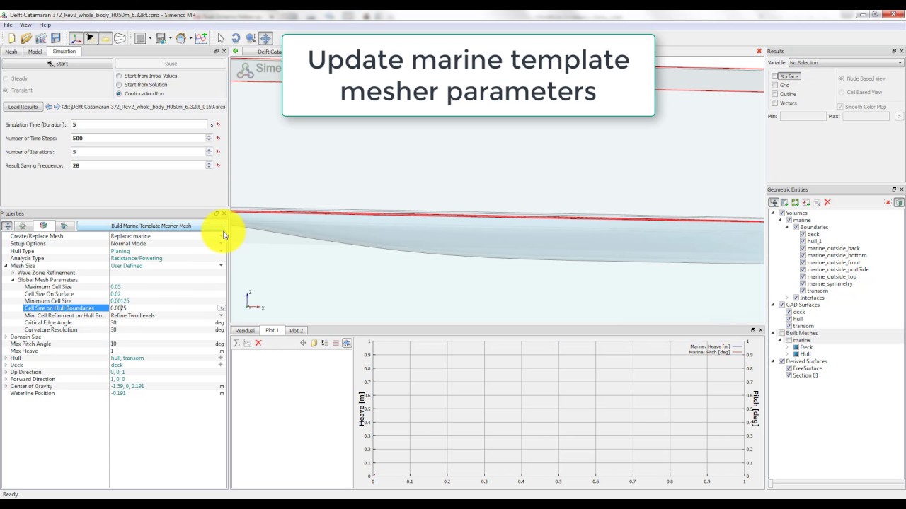Click the Load Results button
Screen dimensions: 906x509
[x=23, y=107]
